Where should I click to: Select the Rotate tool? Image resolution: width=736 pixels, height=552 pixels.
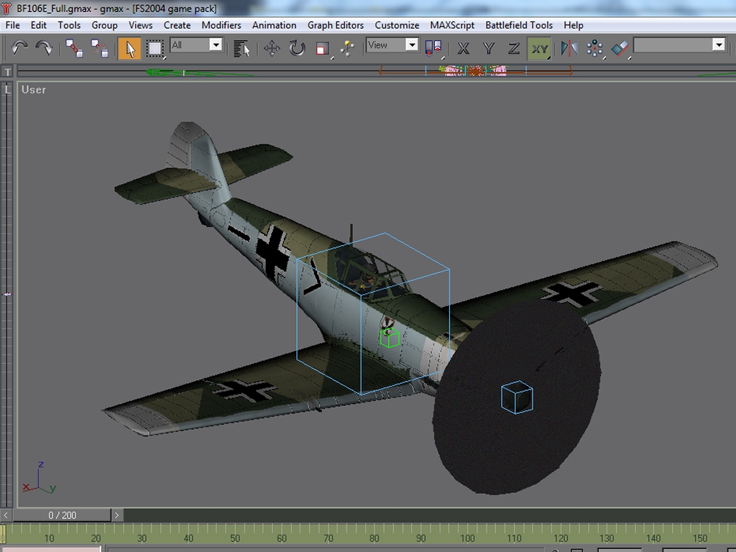click(x=297, y=48)
